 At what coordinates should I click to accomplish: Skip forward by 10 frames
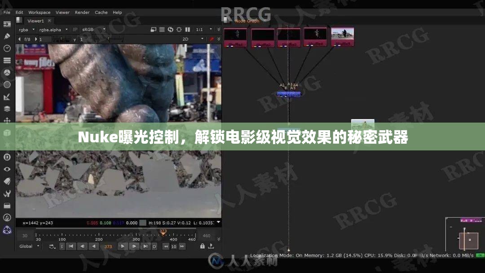182,247
